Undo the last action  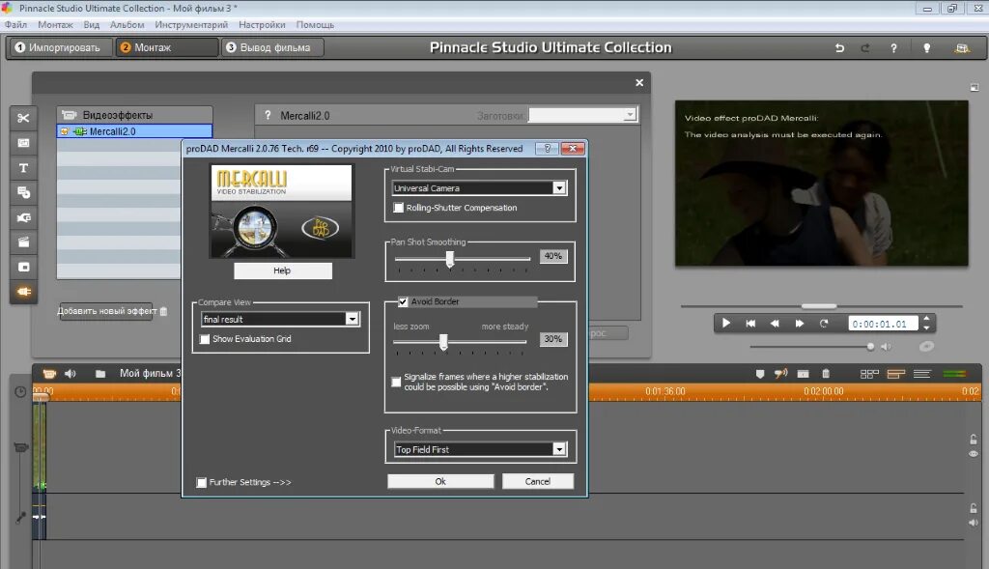[839, 48]
